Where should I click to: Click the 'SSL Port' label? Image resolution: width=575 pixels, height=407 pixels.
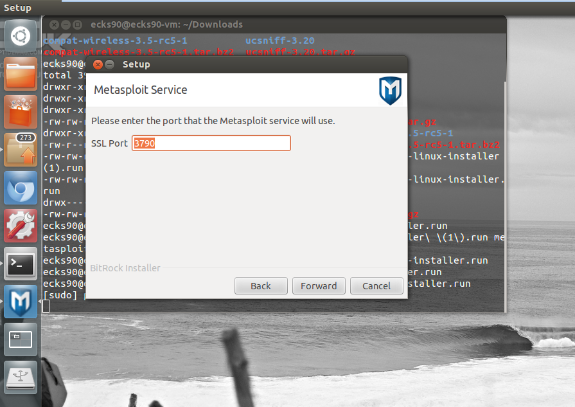click(109, 143)
